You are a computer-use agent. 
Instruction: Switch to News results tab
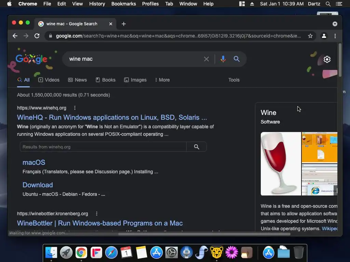click(78, 80)
